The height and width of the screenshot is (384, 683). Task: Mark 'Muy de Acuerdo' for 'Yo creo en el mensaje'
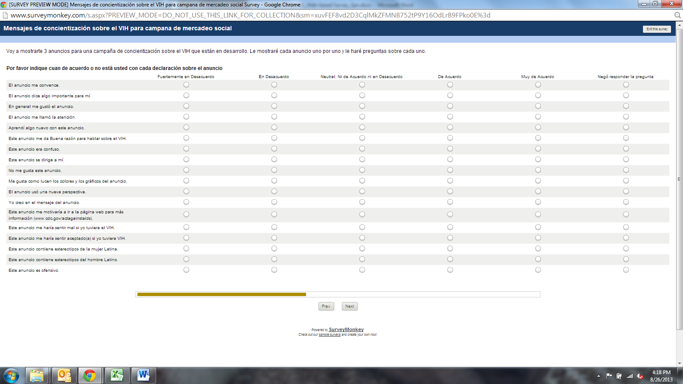[538, 202]
